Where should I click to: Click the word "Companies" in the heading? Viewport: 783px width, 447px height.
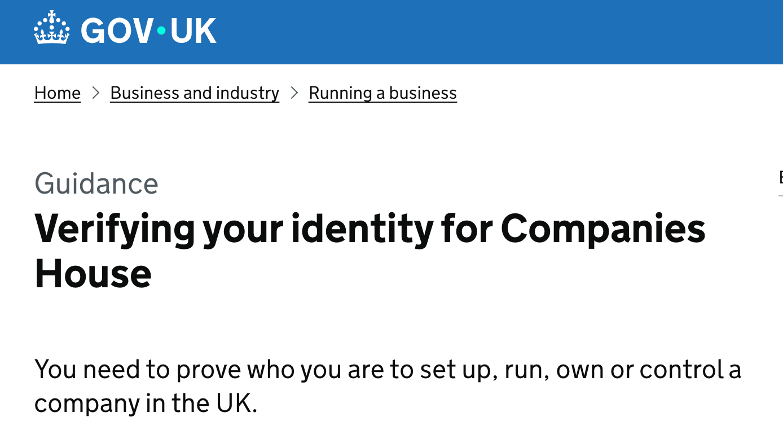603,229
